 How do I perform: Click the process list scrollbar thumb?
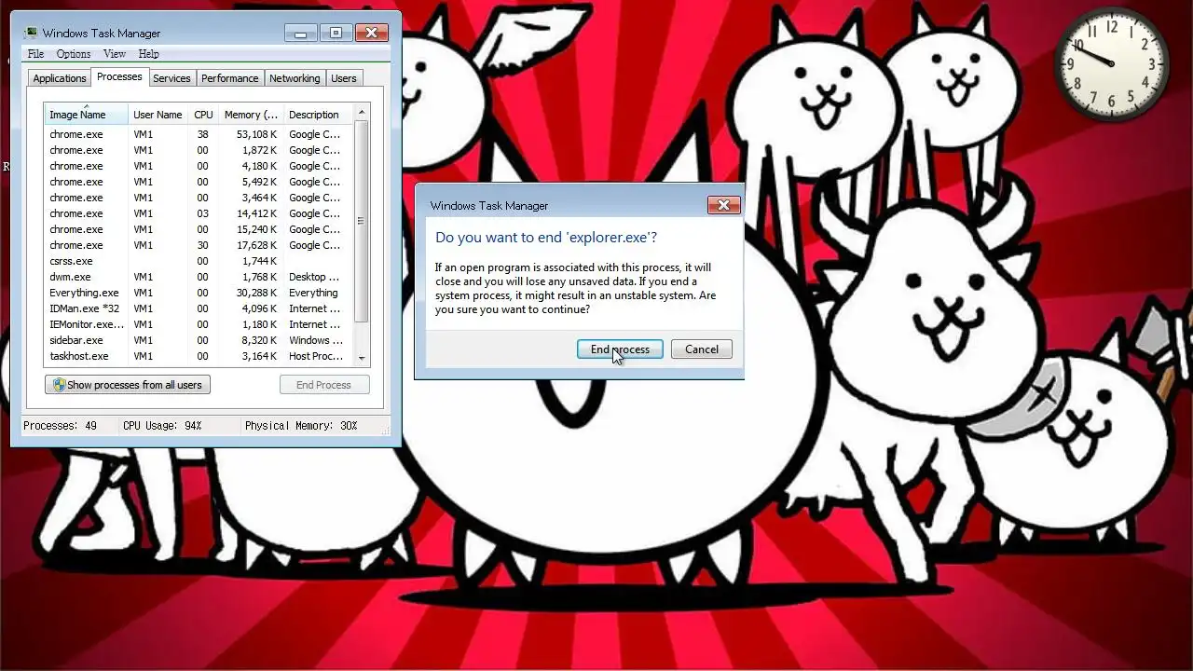pos(362,221)
